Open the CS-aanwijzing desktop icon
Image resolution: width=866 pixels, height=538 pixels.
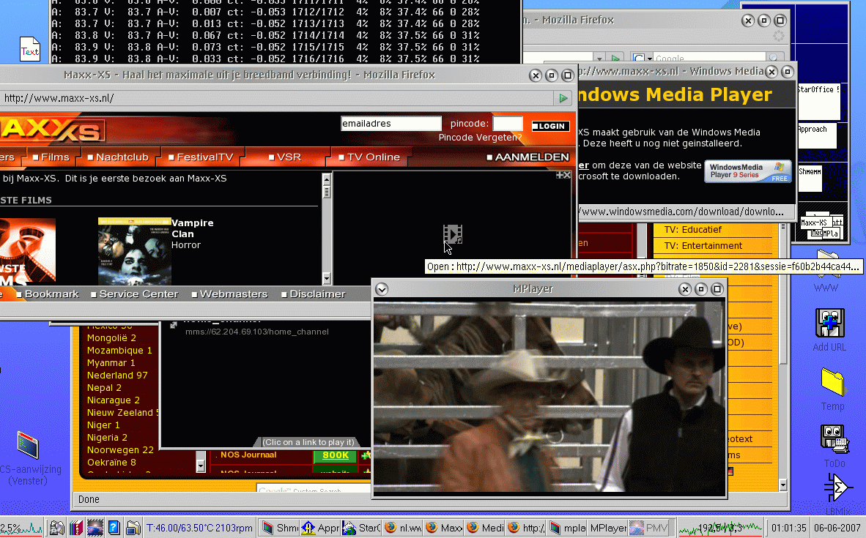(x=28, y=445)
